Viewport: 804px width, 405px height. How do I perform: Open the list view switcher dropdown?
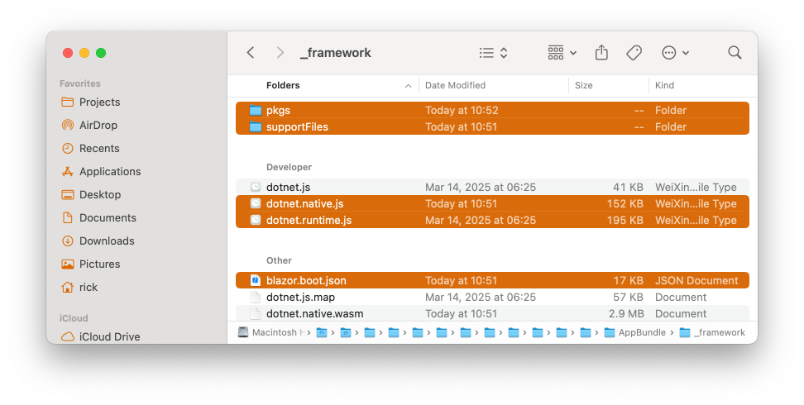494,53
